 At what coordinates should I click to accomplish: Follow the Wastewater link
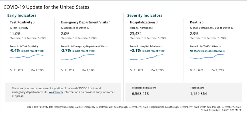point(56,92)
